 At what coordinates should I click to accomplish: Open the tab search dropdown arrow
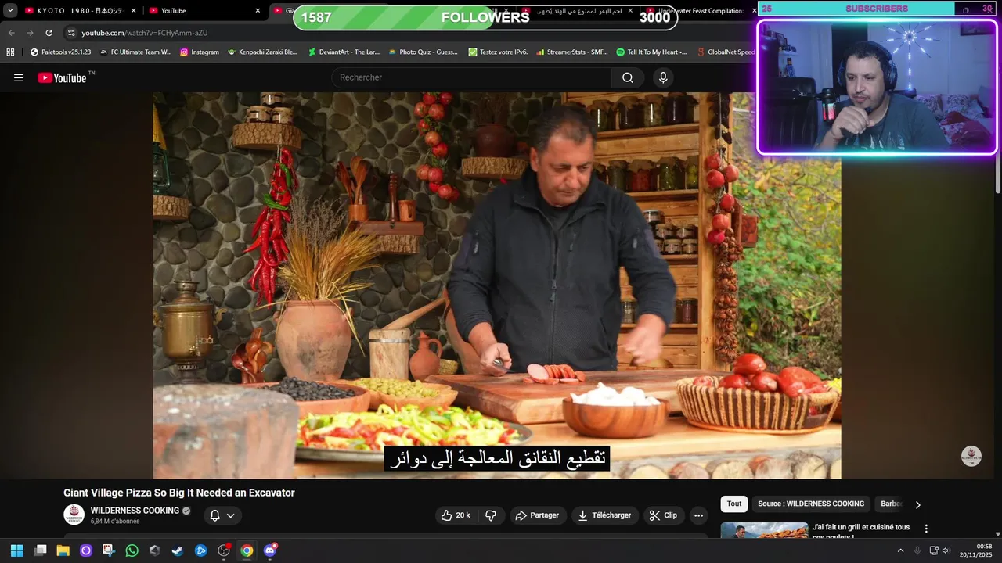pyautogui.click(x=10, y=11)
